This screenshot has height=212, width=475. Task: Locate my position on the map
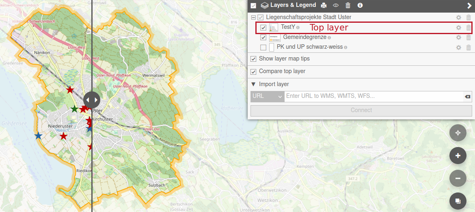point(458,133)
